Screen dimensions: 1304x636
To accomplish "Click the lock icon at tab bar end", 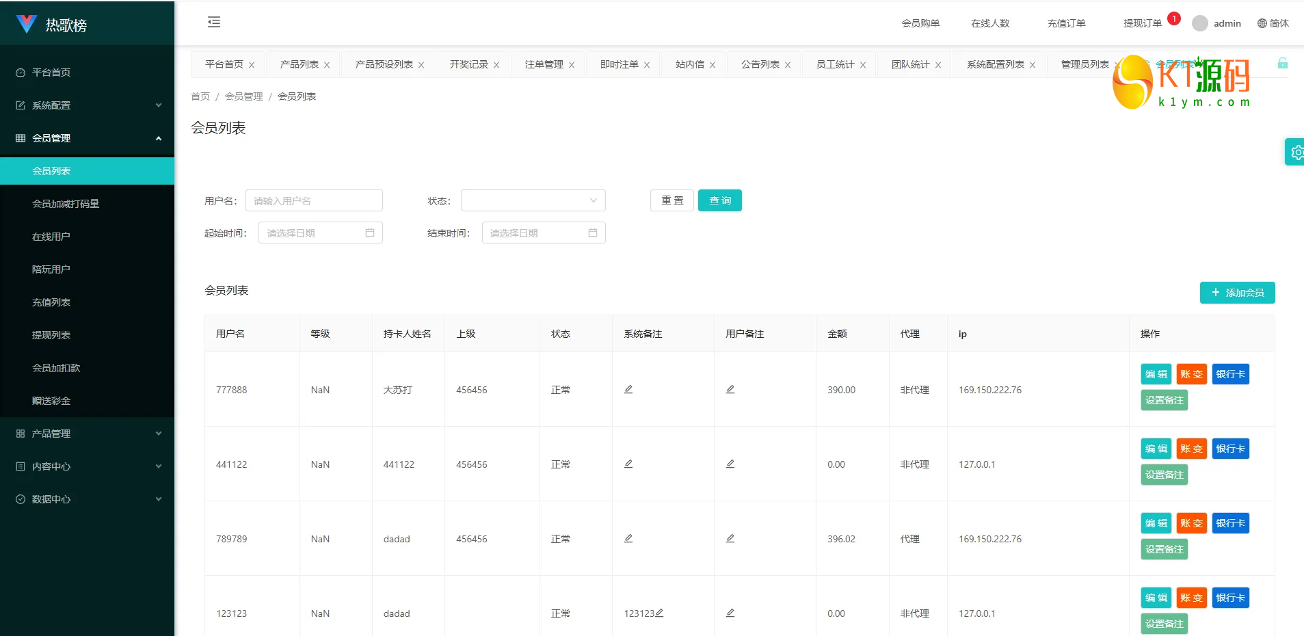I will (1283, 64).
